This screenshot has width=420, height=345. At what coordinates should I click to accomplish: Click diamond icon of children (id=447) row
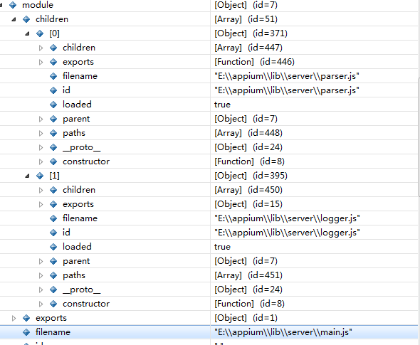coord(53,48)
